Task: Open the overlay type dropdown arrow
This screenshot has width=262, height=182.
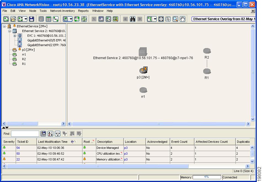Action: click(x=71, y=19)
